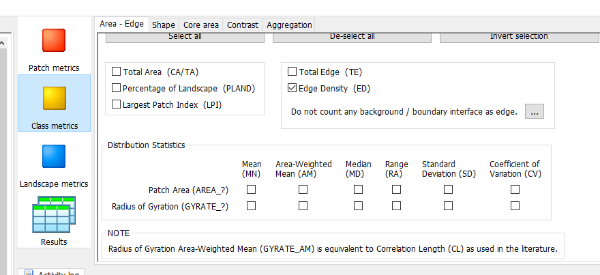
Task: Open the Core area tab
Action: [x=201, y=25]
